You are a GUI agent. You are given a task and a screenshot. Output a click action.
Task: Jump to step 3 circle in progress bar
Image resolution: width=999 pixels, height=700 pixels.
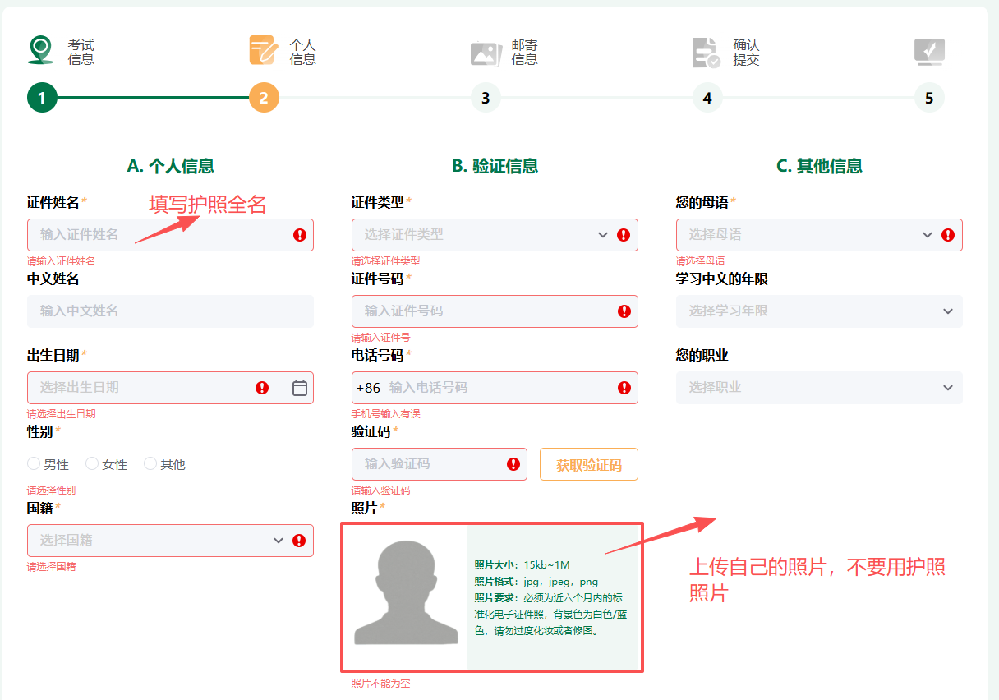[x=486, y=99]
